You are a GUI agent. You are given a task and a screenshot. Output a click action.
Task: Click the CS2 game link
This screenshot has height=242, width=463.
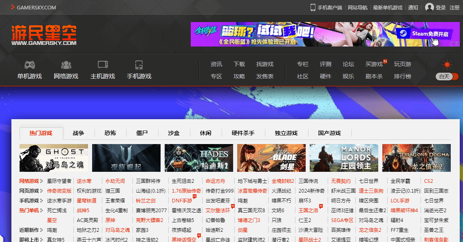tap(428, 181)
